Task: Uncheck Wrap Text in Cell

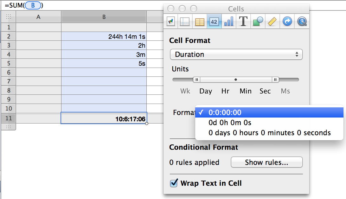Action: click(x=174, y=183)
